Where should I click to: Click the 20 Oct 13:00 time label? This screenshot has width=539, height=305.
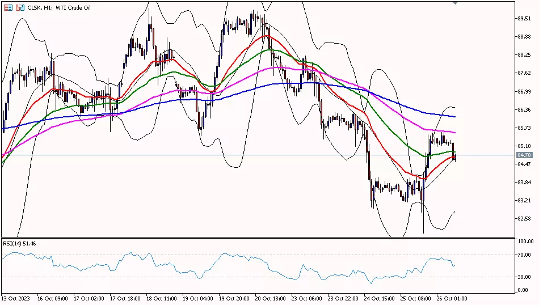[x=271, y=298]
